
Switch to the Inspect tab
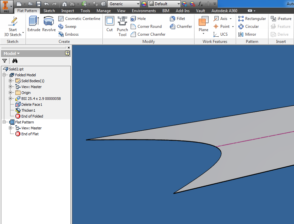pos(67,10)
